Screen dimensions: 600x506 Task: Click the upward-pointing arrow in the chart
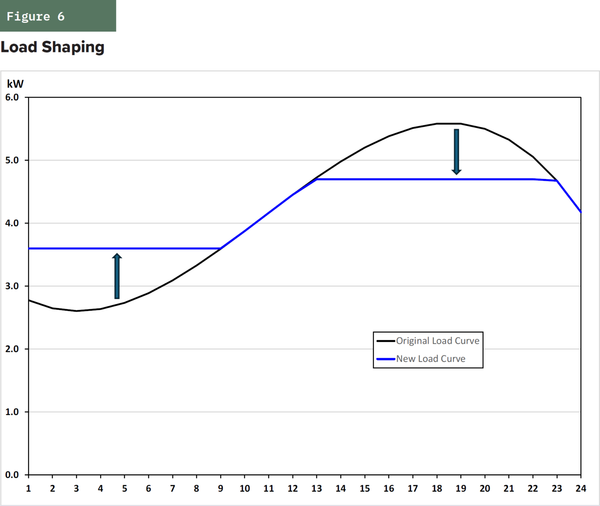click(117, 276)
